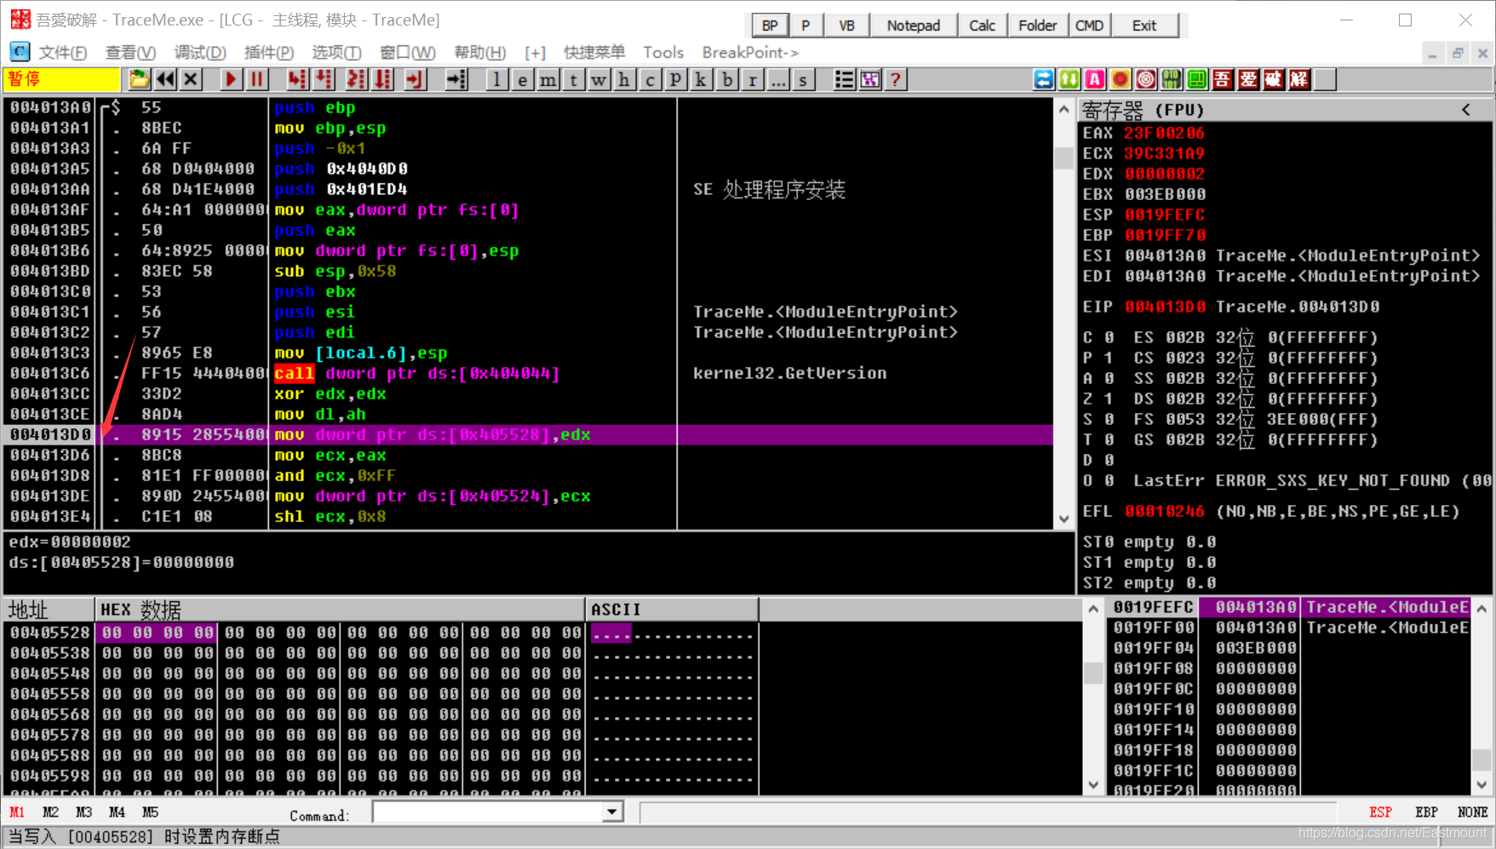The width and height of the screenshot is (1496, 849).
Task: Switch to memory tab M2
Action: click(x=50, y=812)
